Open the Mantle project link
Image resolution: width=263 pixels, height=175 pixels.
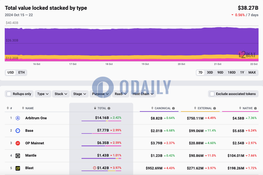[x=31, y=155]
